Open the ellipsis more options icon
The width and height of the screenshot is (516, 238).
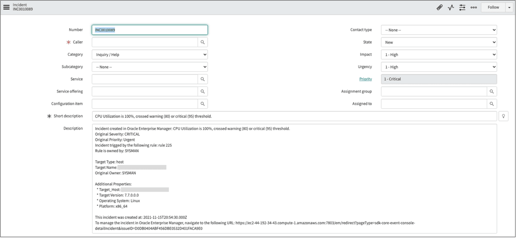474,7
